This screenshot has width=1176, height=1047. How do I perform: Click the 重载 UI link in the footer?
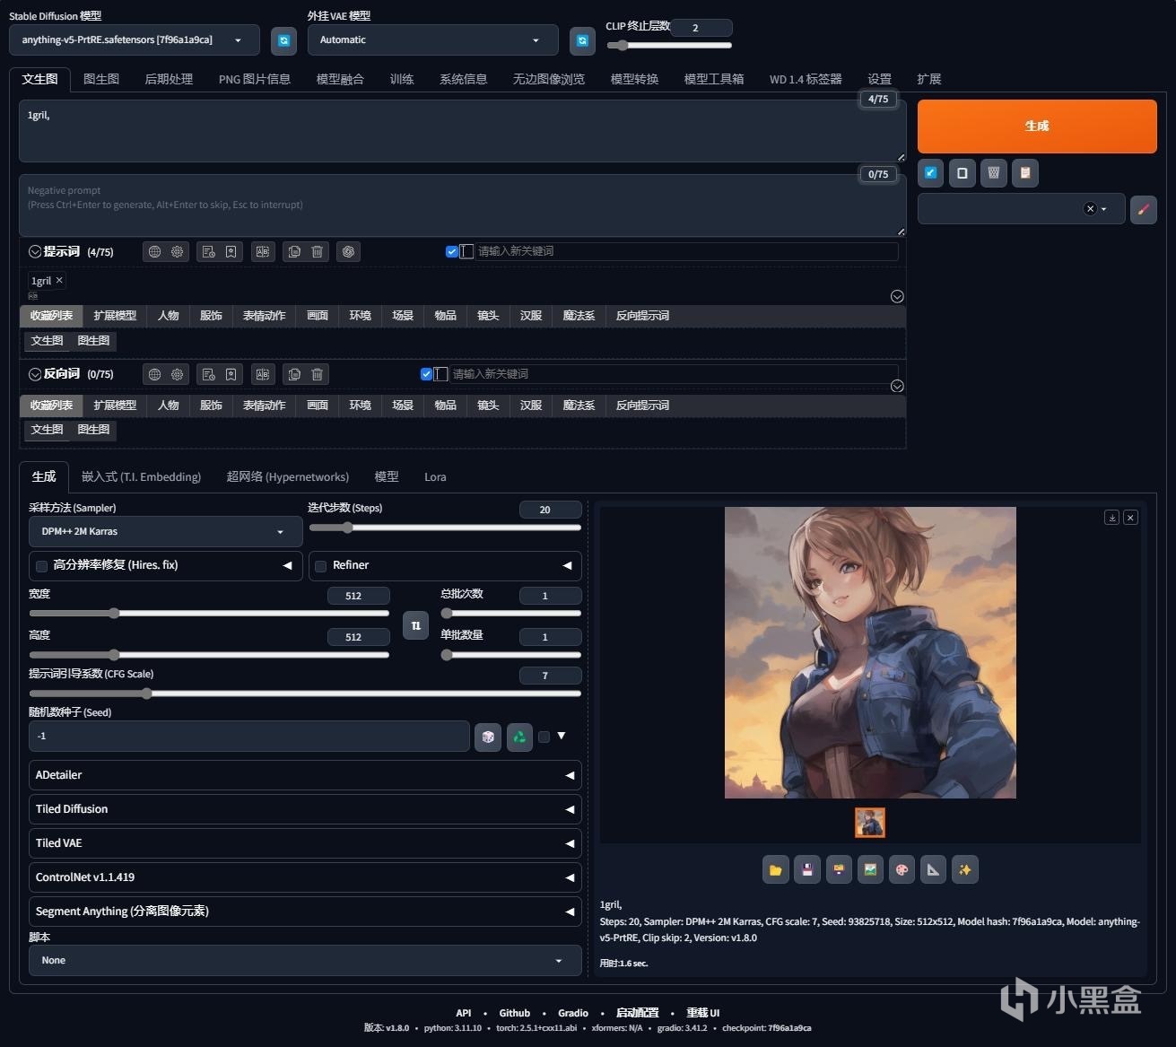click(703, 1013)
